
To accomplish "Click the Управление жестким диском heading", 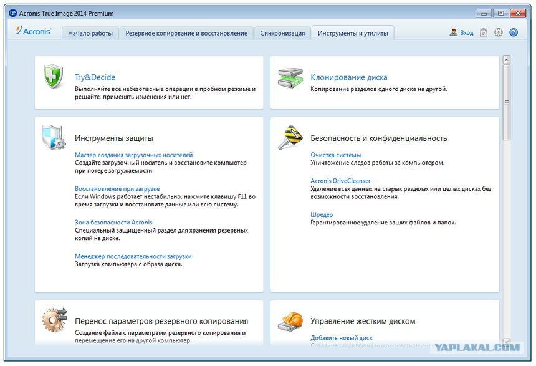I will [x=363, y=321].
